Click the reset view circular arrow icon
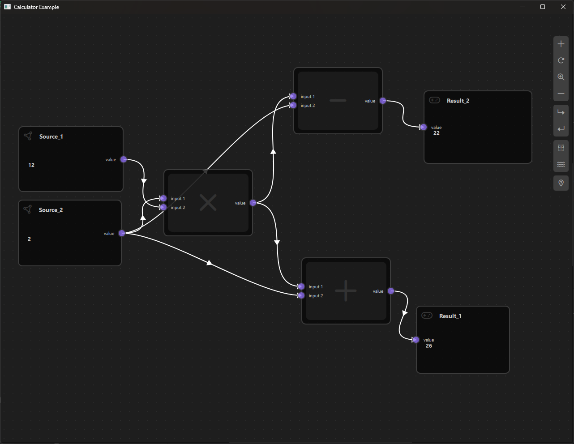The height and width of the screenshot is (444, 574). 561,60
